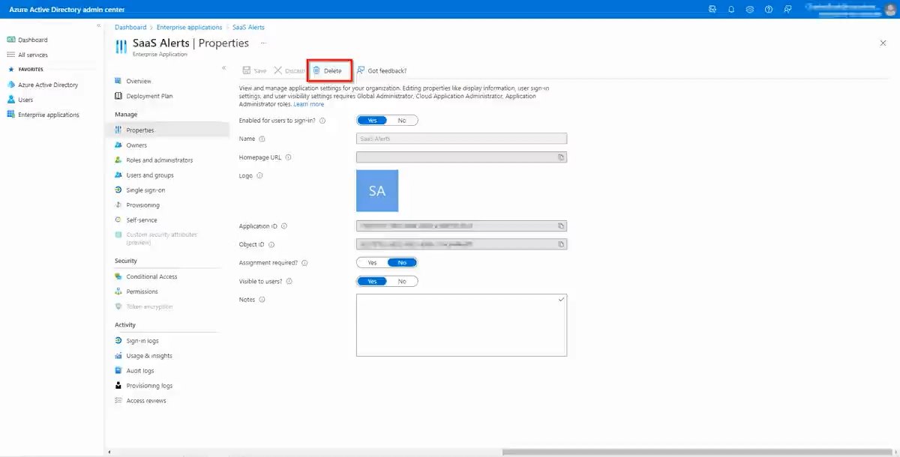
Task: Show info tooltip for Logo
Action: tap(259, 175)
